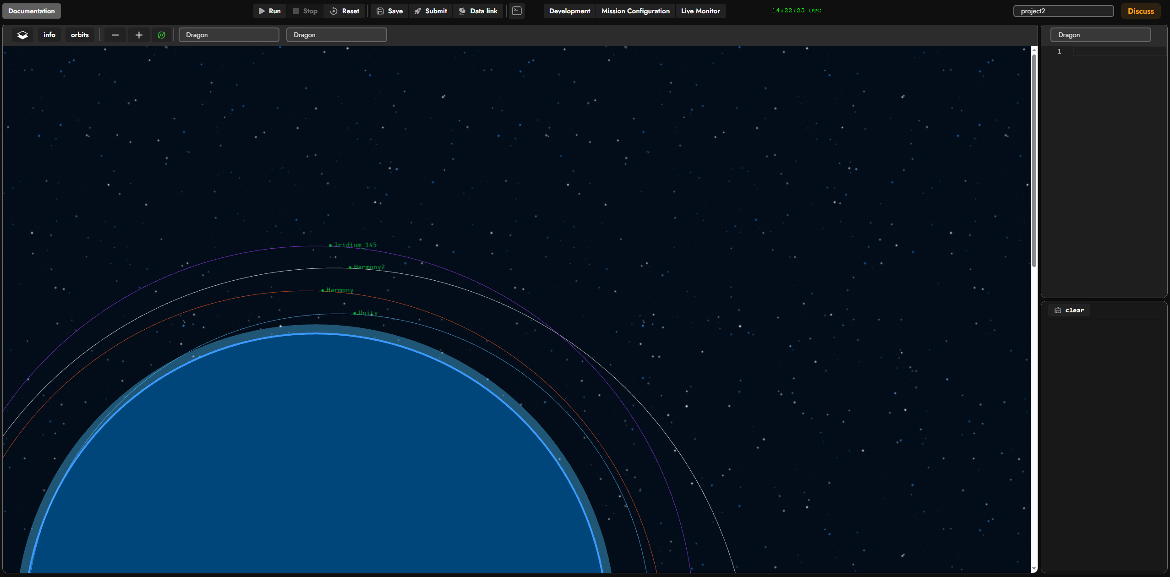Viewport: 1170px width, 577px height.
Task: Clear the console output
Action: point(1069,310)
